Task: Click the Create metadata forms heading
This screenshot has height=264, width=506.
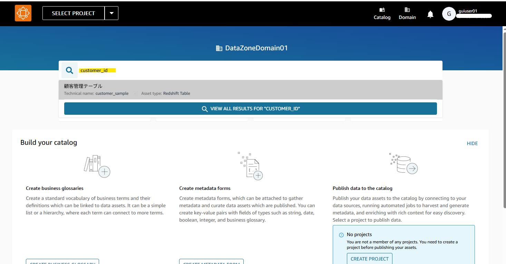Action: click(x=205, y=188)
